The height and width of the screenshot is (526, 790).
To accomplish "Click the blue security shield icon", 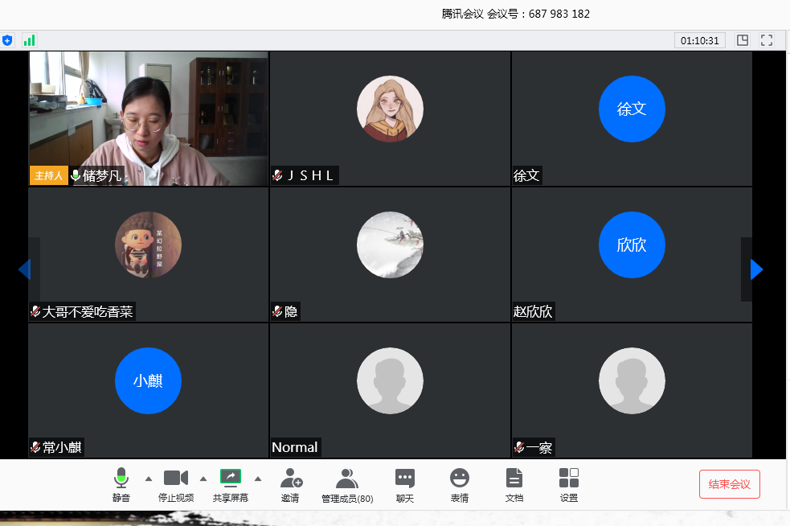I will tap(7, 40).
